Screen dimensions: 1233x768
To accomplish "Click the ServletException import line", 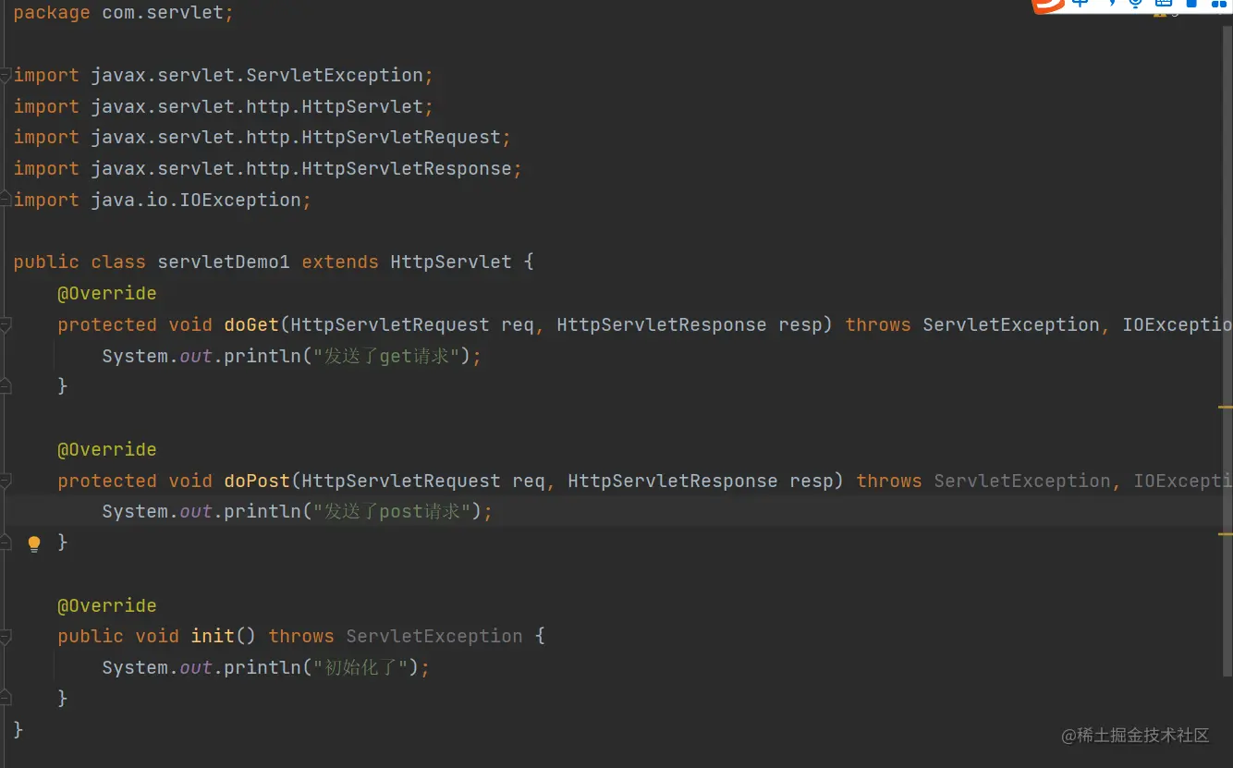I will tap(224, 75).
